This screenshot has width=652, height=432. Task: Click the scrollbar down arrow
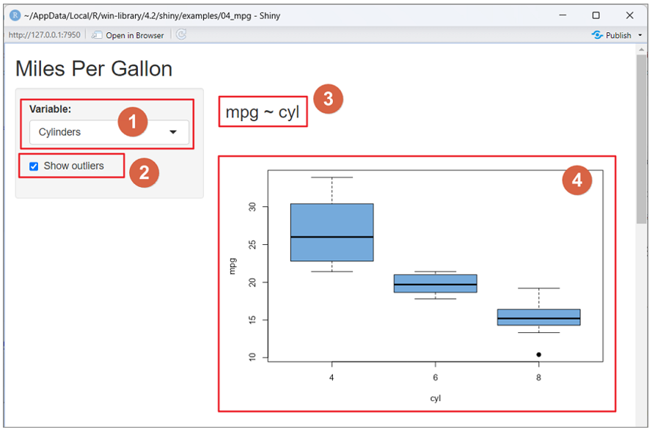tap(642, 422)
